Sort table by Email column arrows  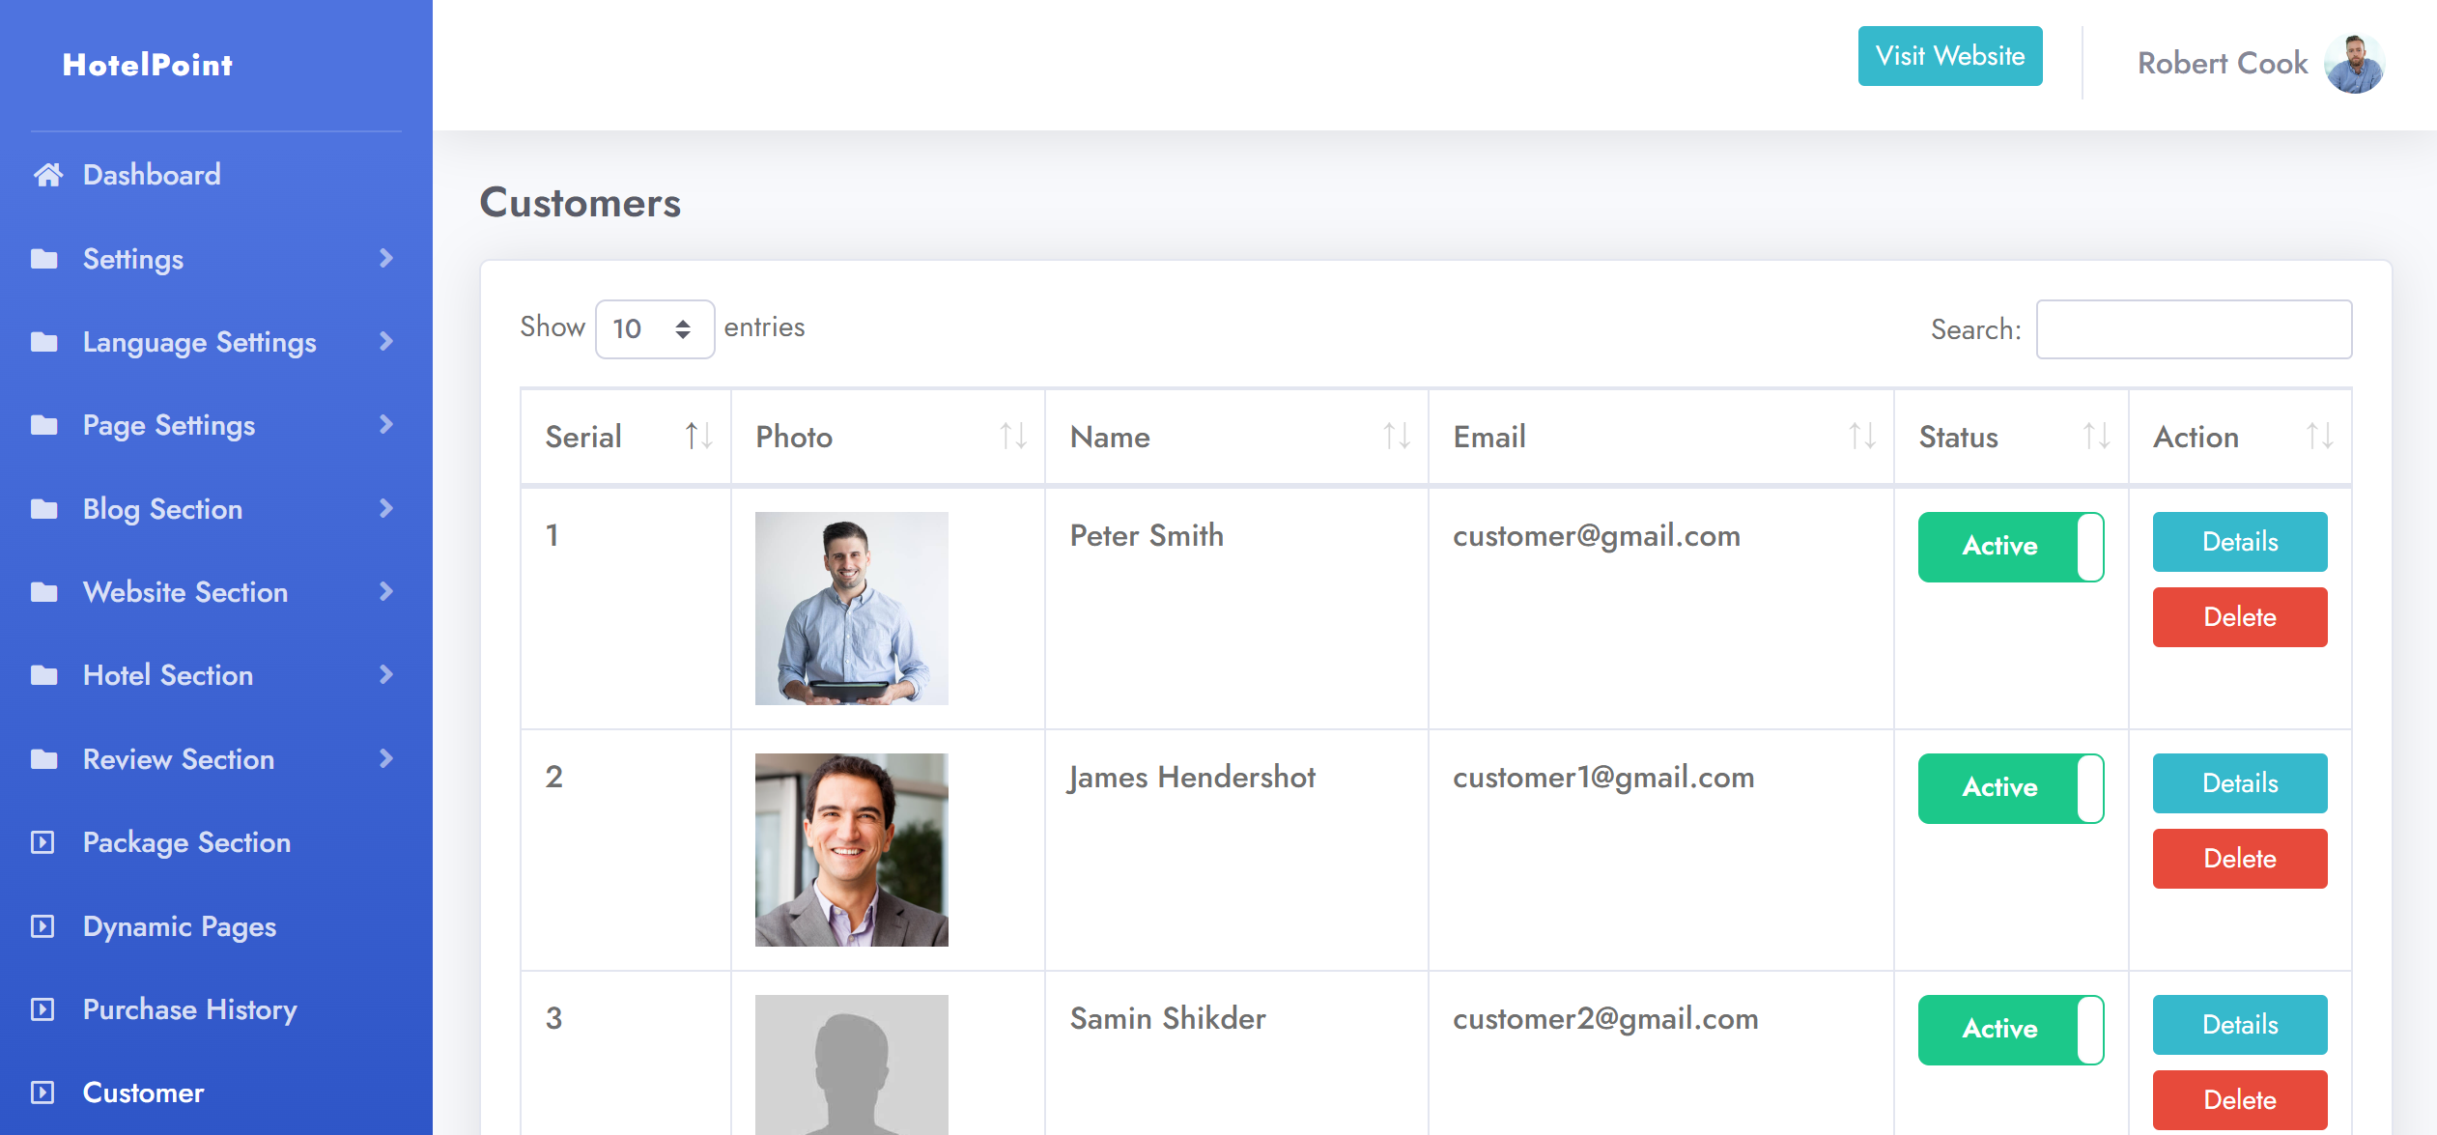(x=1861, y=437)
